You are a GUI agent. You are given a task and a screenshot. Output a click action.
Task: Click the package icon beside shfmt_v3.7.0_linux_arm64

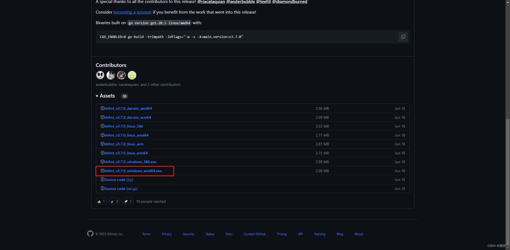coord(102,153)
